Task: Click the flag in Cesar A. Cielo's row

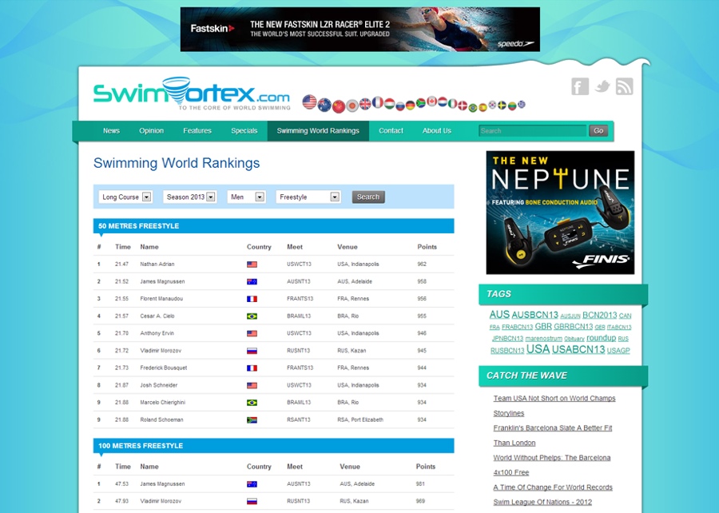Action: click(252, 316)
